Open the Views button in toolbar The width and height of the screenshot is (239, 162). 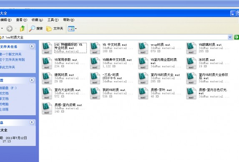tap(71, 29)
